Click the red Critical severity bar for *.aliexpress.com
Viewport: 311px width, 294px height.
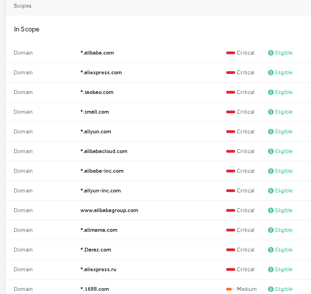230,73
